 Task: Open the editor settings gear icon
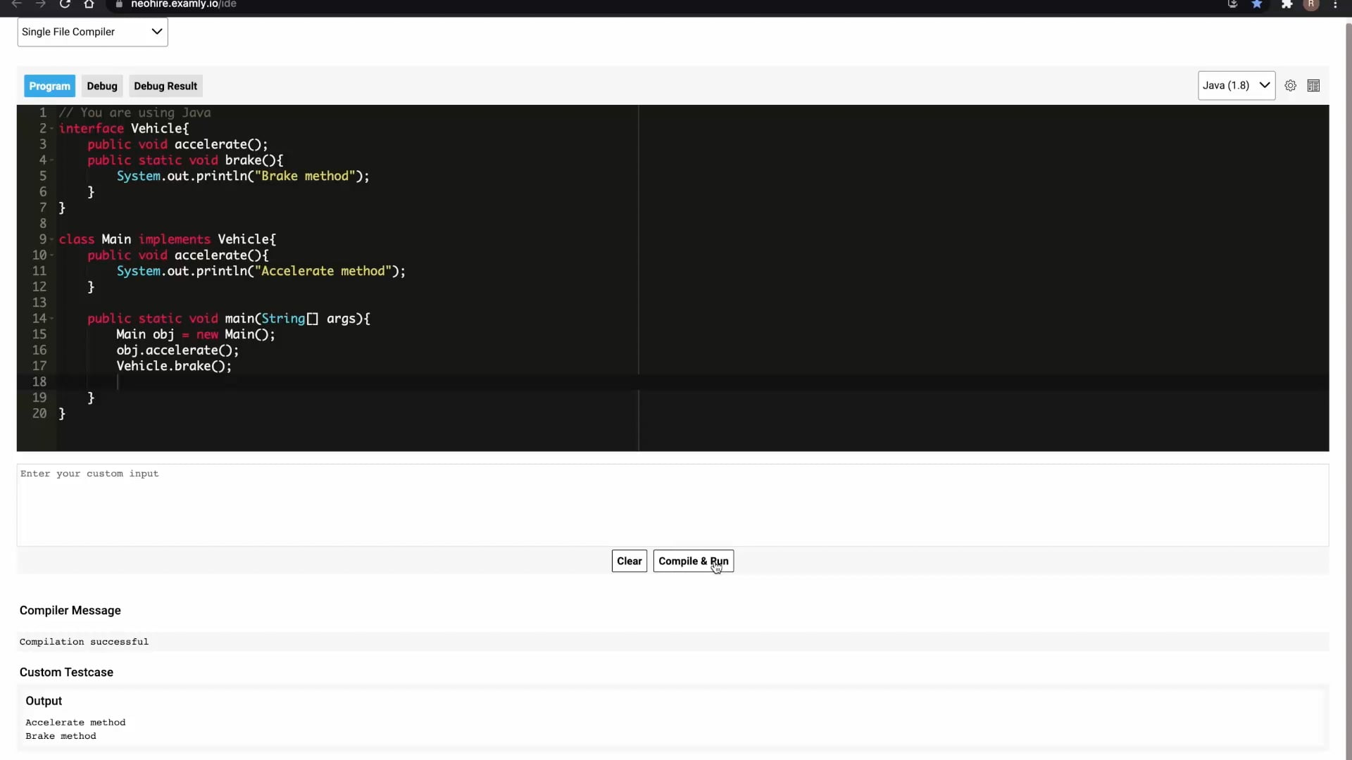click(x=1290, y=86)
